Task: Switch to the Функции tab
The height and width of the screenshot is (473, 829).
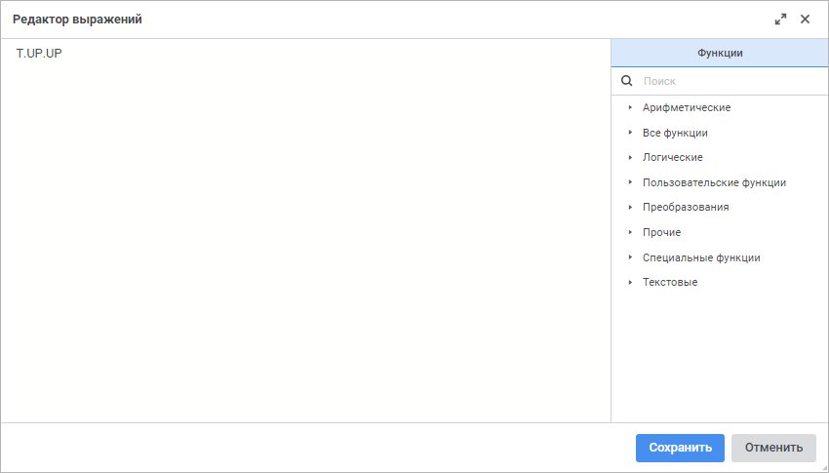Action: [720, 54]
